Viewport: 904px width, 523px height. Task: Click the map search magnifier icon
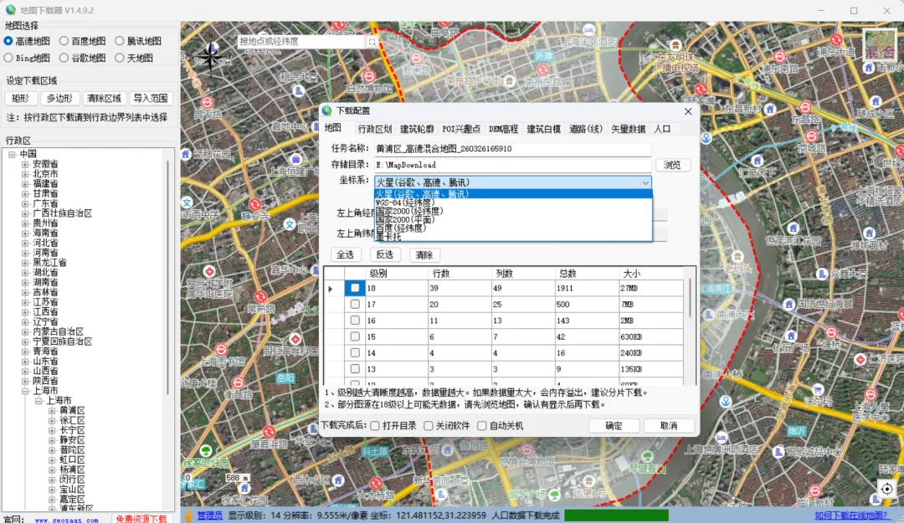pos(372,42)
